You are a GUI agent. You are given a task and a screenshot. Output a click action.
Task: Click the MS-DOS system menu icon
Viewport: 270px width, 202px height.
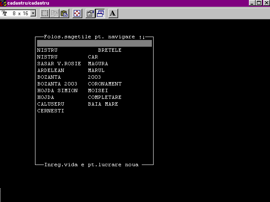(3, 3)
